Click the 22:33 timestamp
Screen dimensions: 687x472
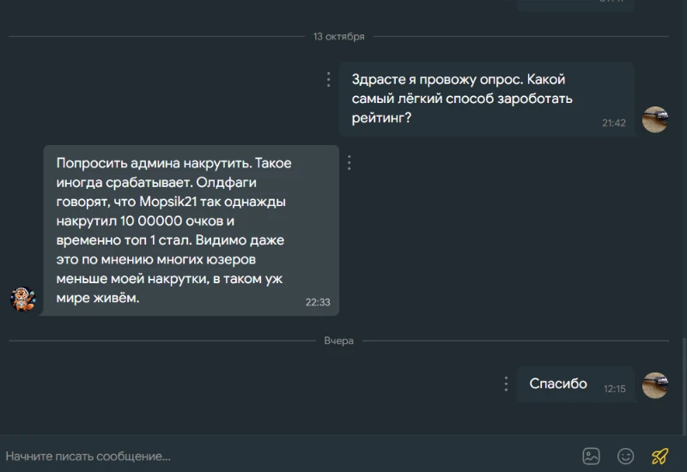coord(318,302)
